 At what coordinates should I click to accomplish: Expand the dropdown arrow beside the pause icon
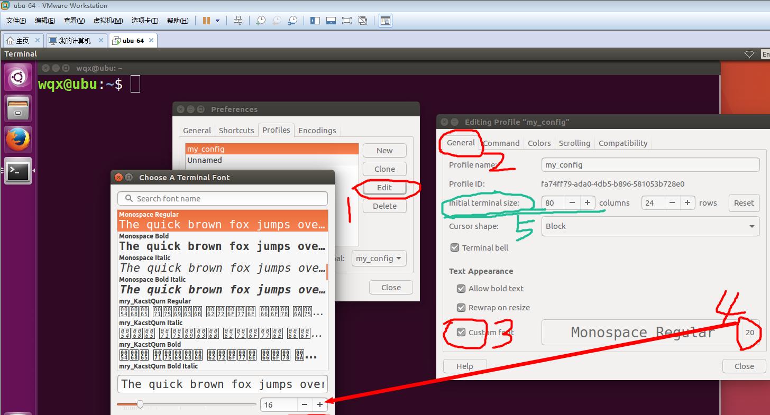tap(217, 21)
